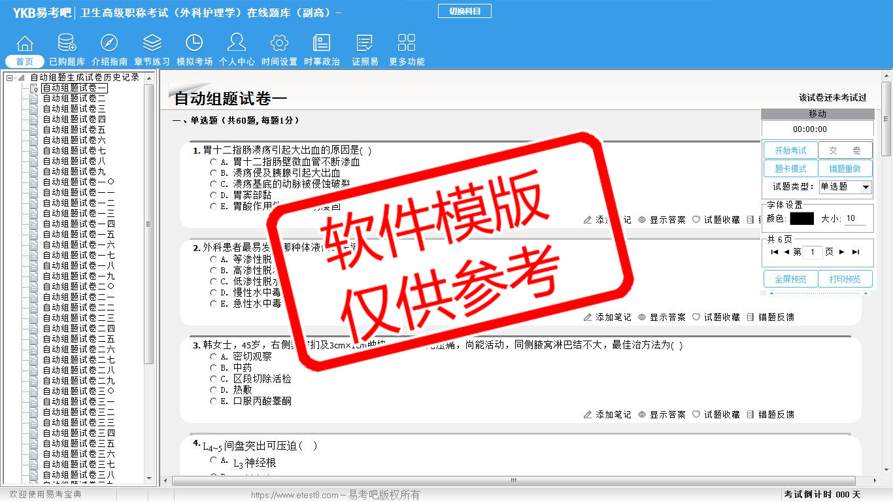
Task: Select option A for question 1
Action: tap(214, 161)
